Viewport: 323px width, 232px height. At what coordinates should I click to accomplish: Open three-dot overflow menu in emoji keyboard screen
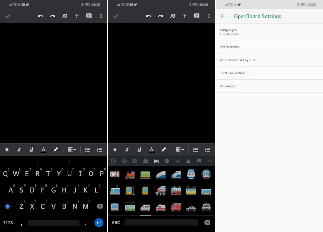pos(209,16)
